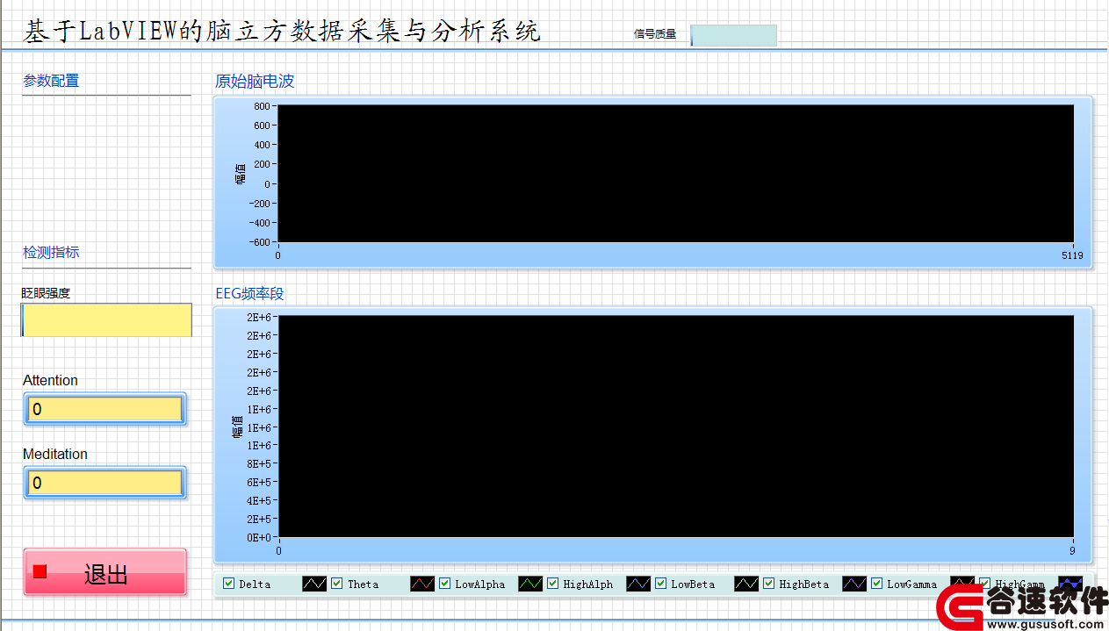The image size is (1109, 631).
Task: Click the 9 x-axis maximum of EEG chart
Action: (x=1072, y=551)
